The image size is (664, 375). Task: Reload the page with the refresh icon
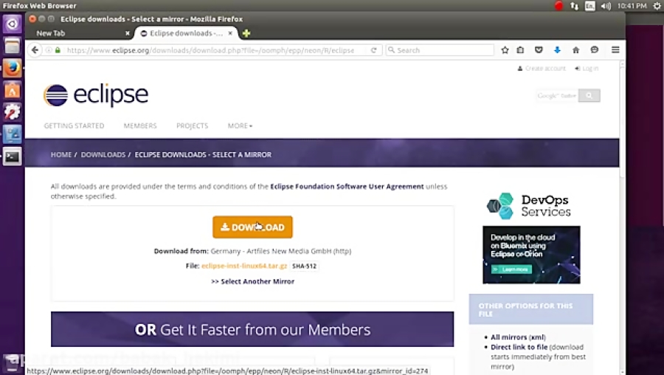374,50
